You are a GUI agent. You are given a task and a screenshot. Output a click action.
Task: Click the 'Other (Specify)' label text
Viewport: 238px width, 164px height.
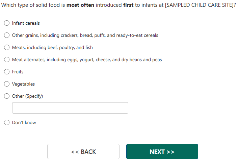27,96
